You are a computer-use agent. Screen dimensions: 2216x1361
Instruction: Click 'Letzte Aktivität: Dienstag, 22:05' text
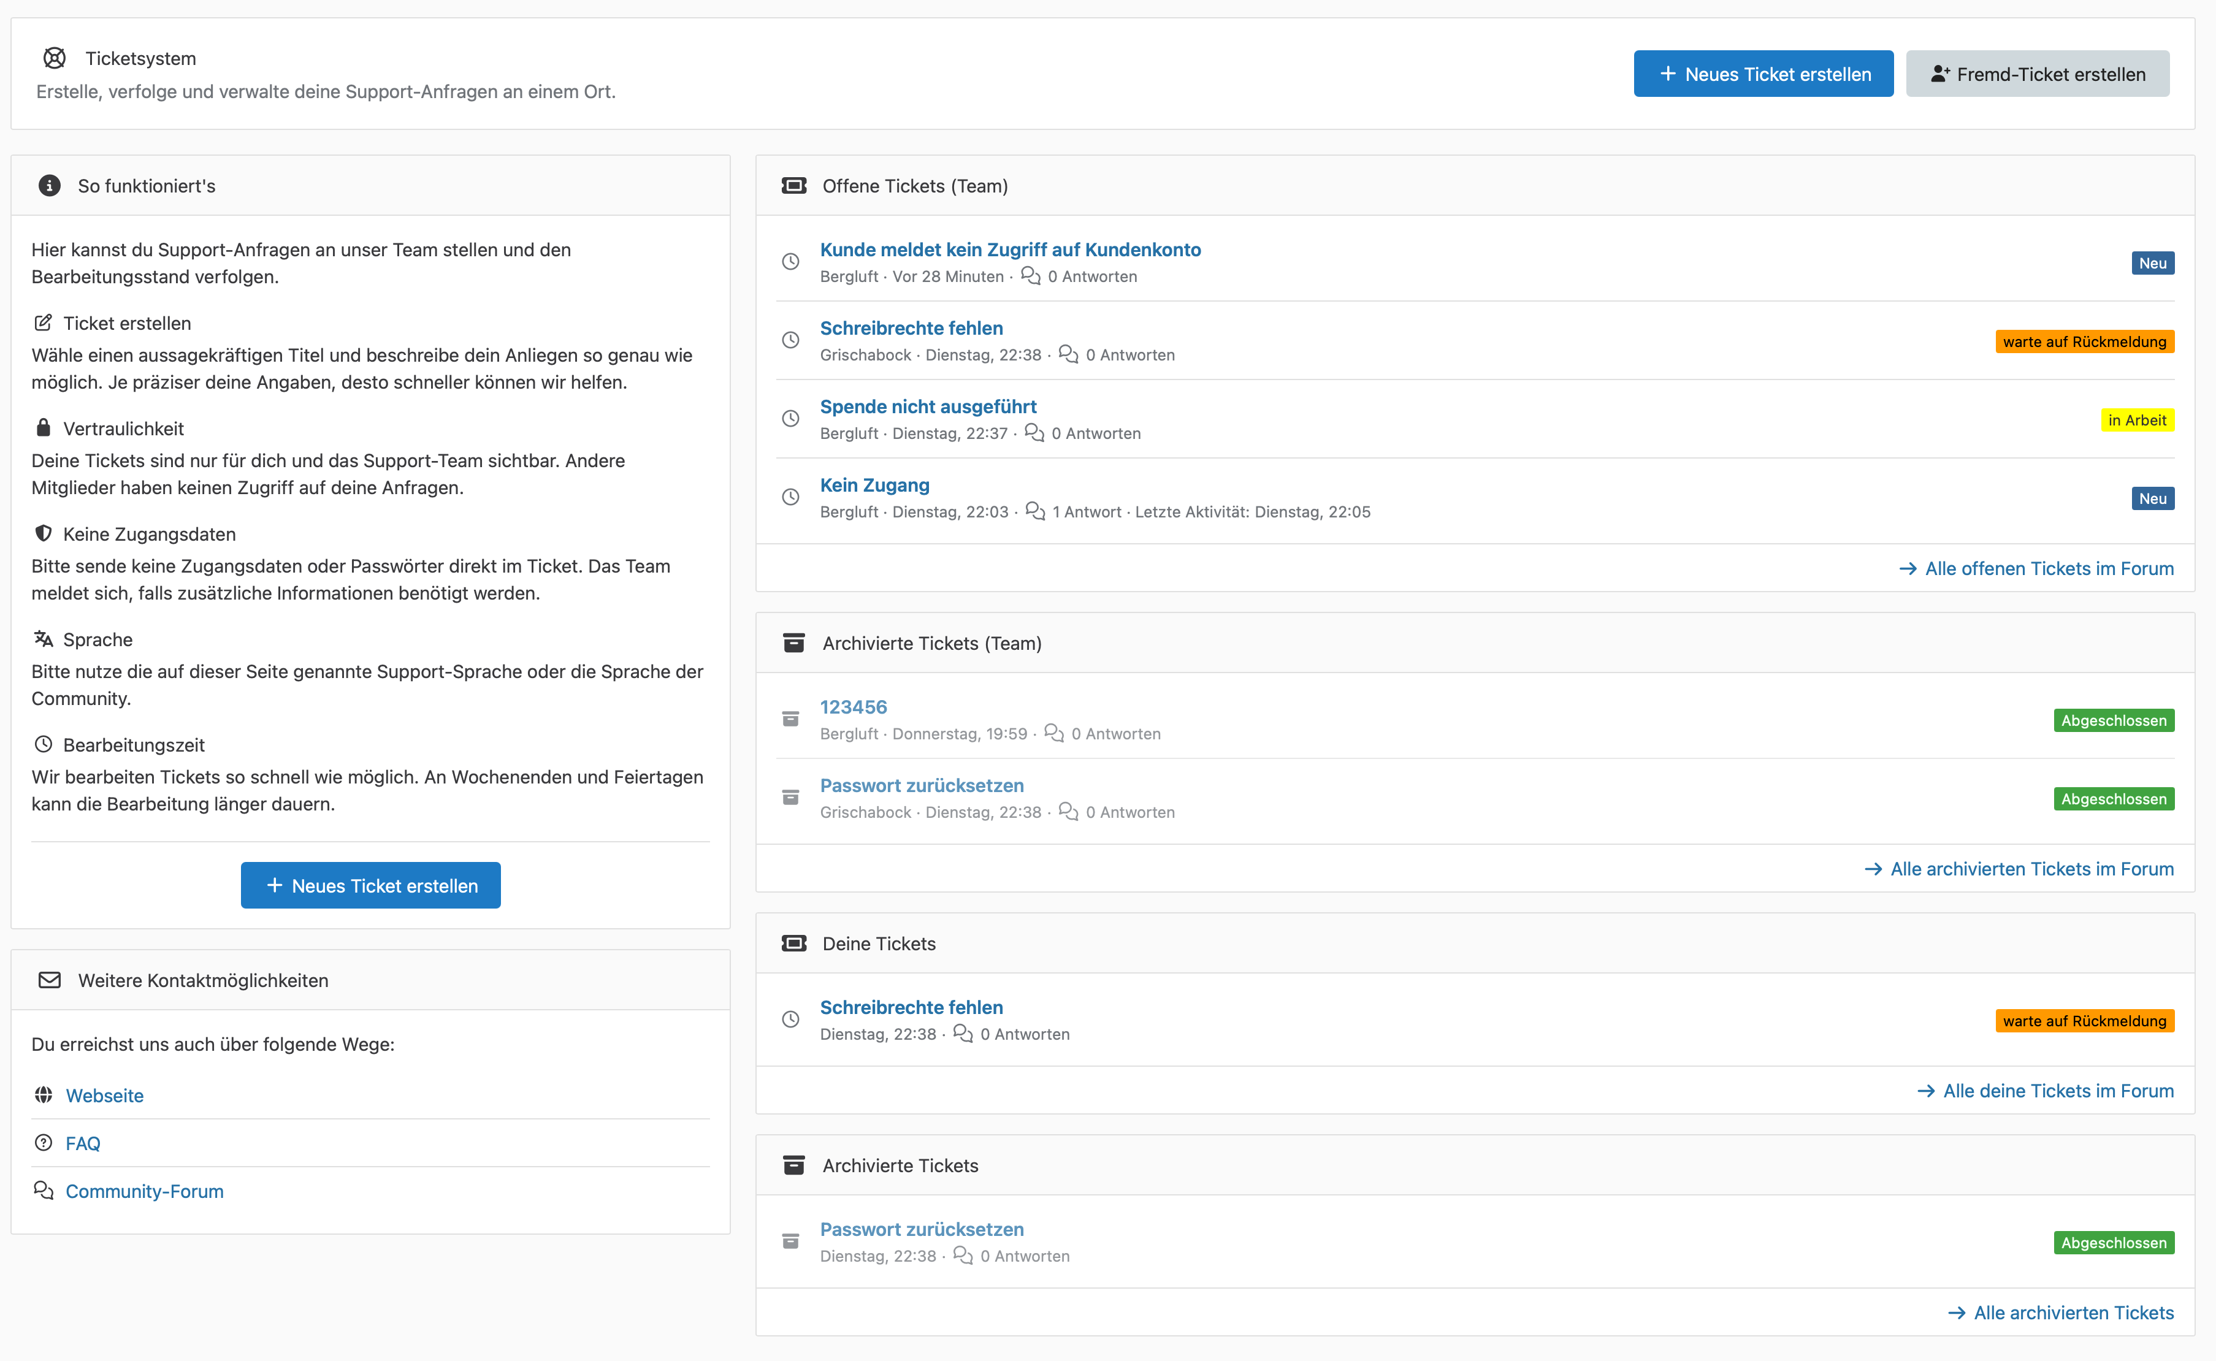(x=1253, y=511)
